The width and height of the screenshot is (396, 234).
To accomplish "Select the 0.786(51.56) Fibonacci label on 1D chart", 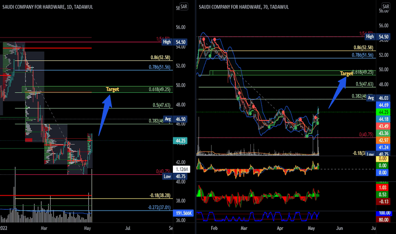I will click(x=159, y=67).
